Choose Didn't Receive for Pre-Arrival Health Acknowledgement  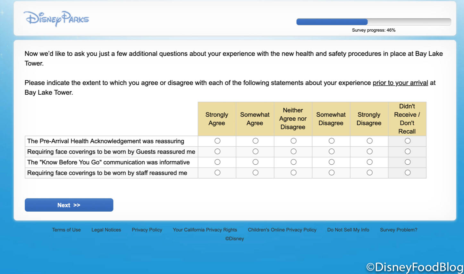408,141
